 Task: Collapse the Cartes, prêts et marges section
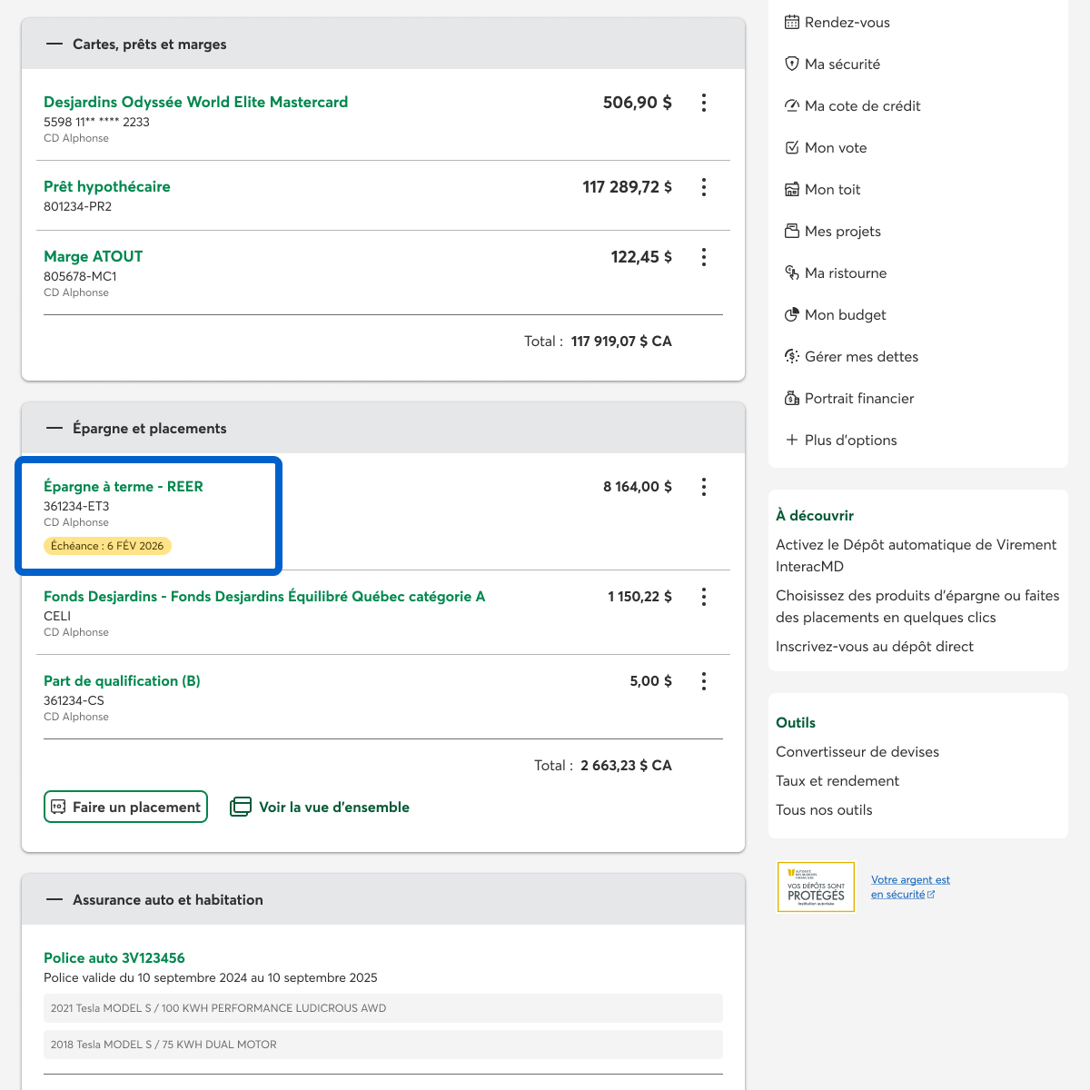54,45
